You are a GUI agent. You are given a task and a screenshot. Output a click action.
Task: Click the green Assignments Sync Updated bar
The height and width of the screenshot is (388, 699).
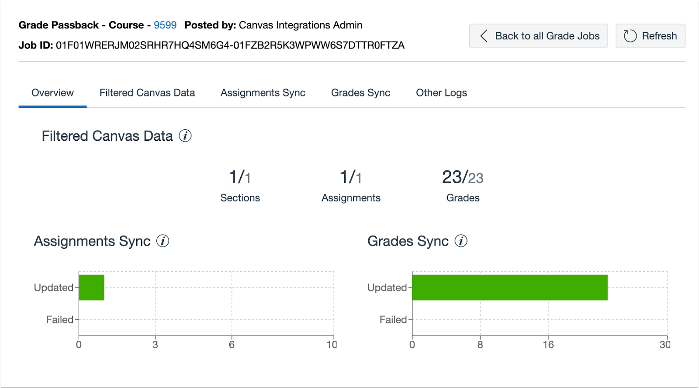(91, 288)
